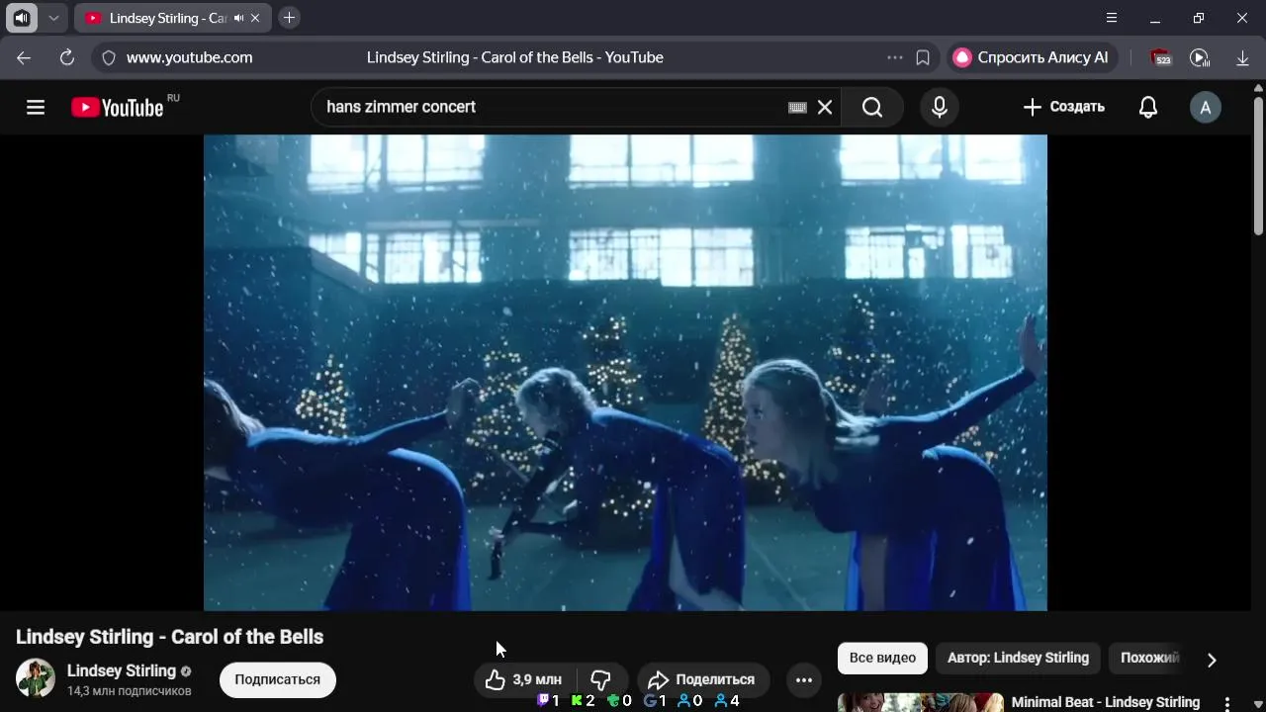
Task: Open the Lindsey Stirling channel avatar
Action: point(36,678)
